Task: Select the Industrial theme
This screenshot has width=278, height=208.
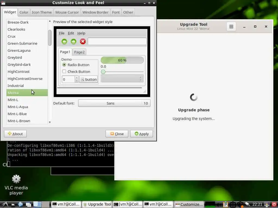Action: [27, 86]
